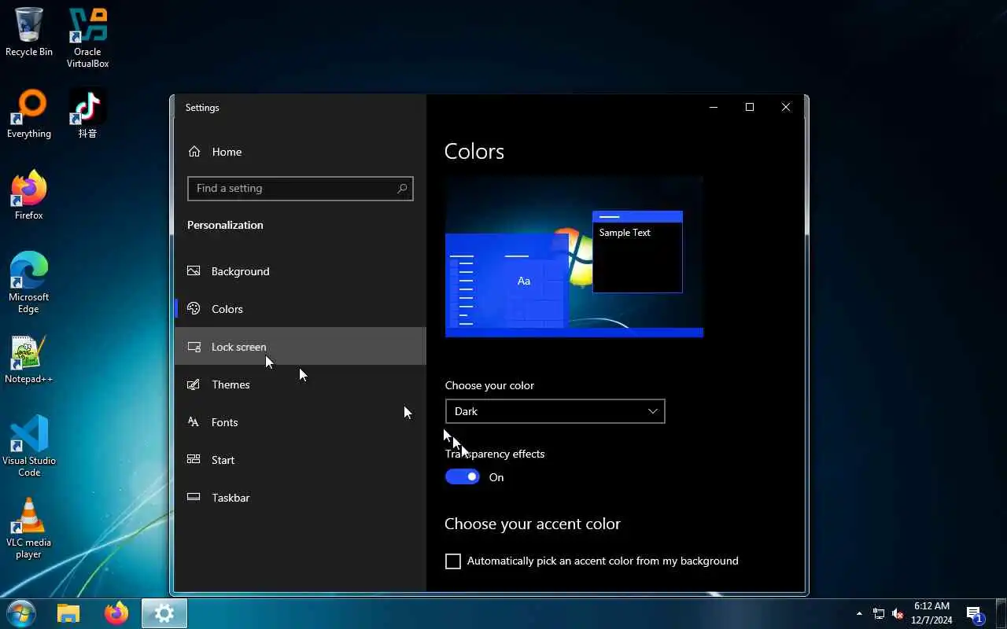Go to Home in Settings

click(x=301, y=152)
